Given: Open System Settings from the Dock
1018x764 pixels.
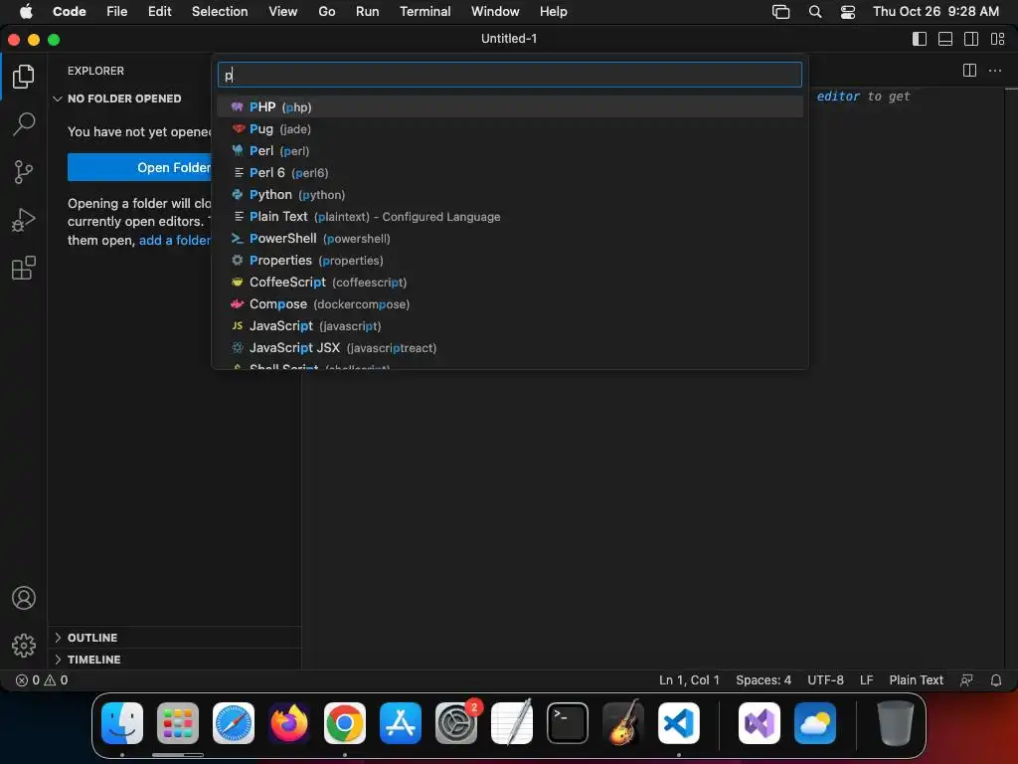Looking at the screenshot, I should (x=456, y=723).
